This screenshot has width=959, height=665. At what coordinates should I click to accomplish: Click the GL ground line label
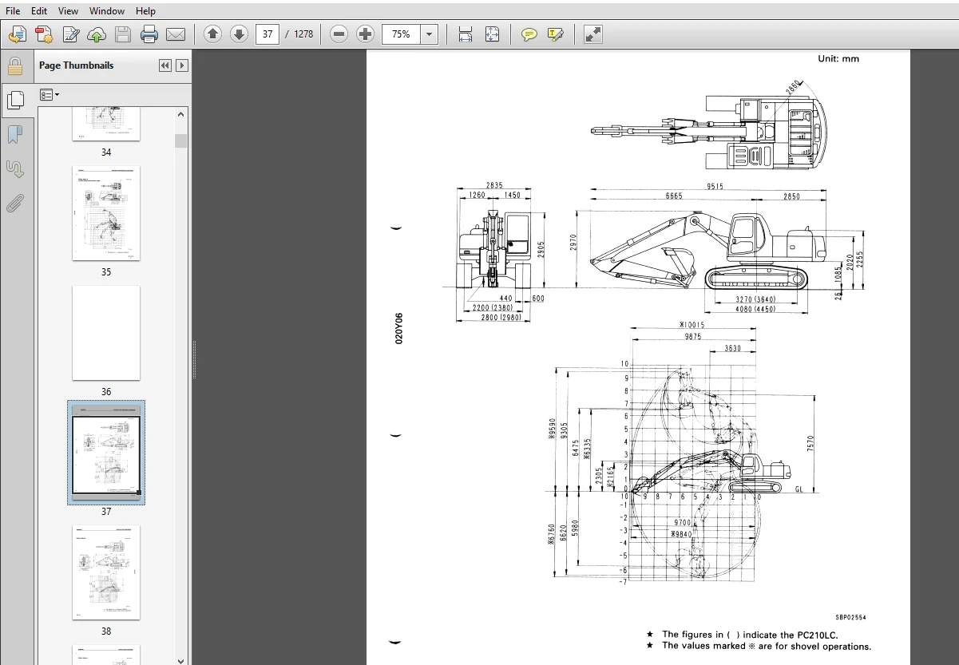[x=799, y=489]
